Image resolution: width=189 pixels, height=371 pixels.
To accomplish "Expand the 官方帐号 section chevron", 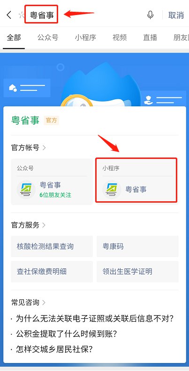I will tap(44, 148).
